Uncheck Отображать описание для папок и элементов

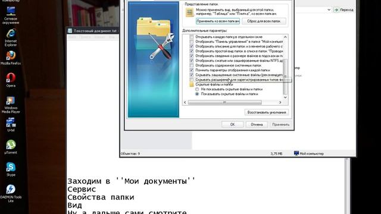(x=192, y=46)
